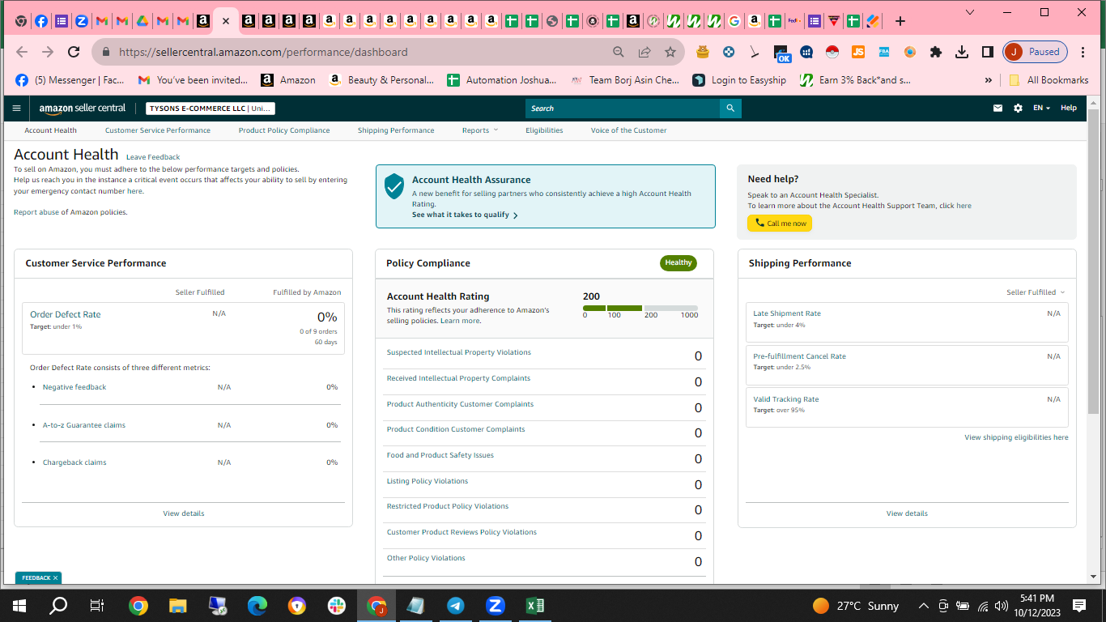This screenshot has height=622, width=1106.
Task: Open the Login to Easyship bookmark
Action: 739,80
